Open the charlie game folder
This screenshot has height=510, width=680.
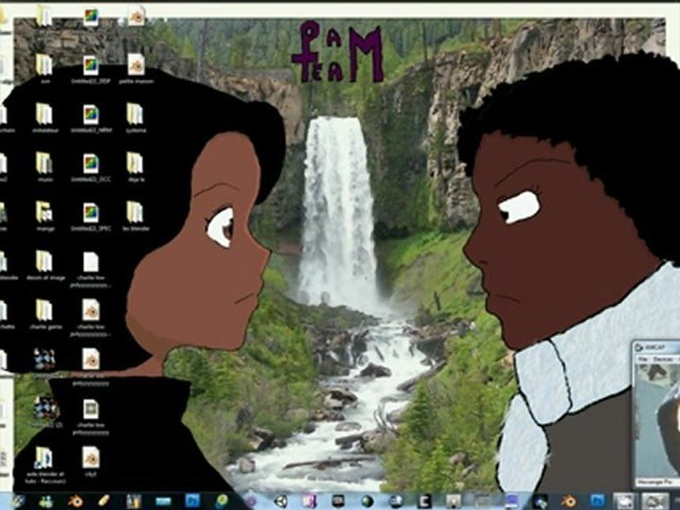[45, 314]
